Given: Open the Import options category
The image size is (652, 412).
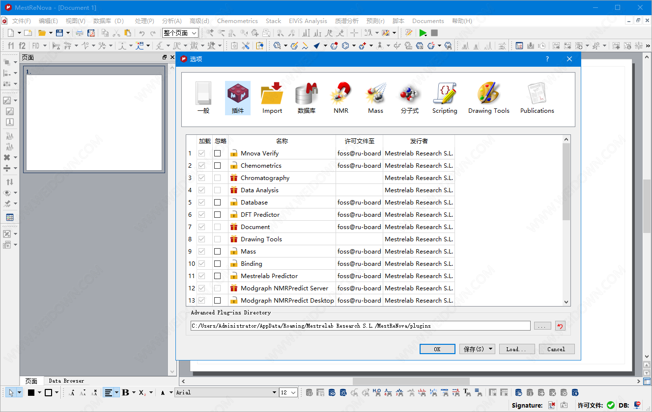Looking at the screenshot, I should click(x=272, y=98).
